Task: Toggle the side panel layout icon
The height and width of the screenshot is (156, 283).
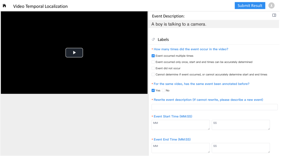Action: click(274, 15)
